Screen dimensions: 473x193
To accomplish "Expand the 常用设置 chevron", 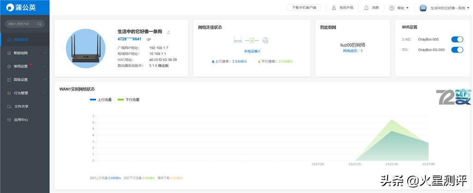I will 45,66.
